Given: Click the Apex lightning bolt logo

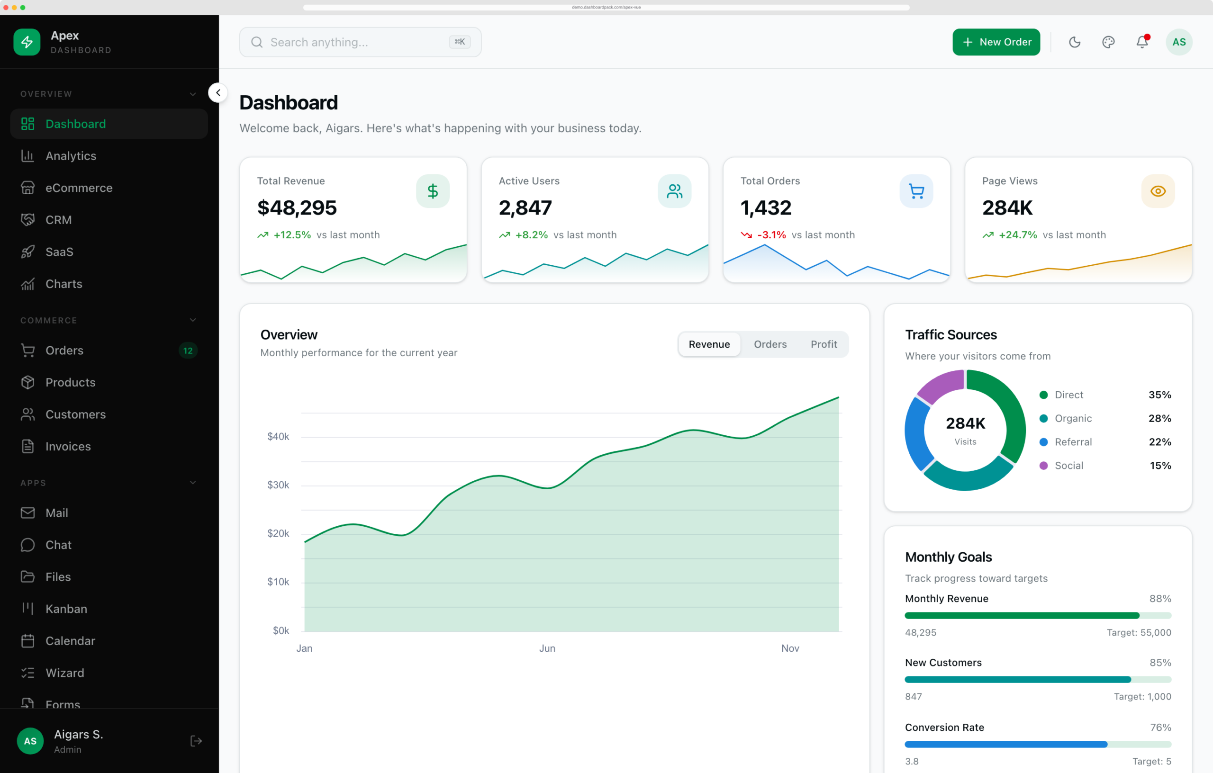Looking at the screenshot, I should [x=27, y=42].
